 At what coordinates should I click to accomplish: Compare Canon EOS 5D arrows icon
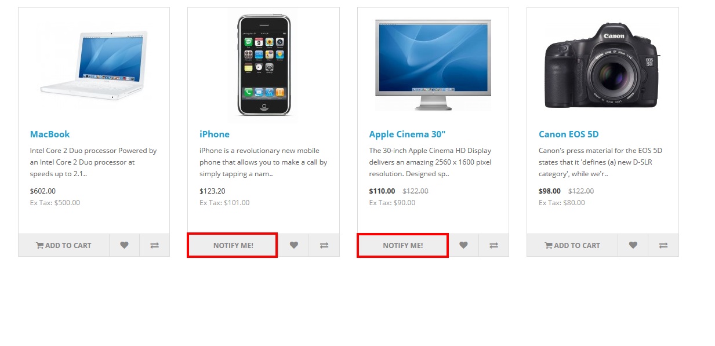(663, 245)
